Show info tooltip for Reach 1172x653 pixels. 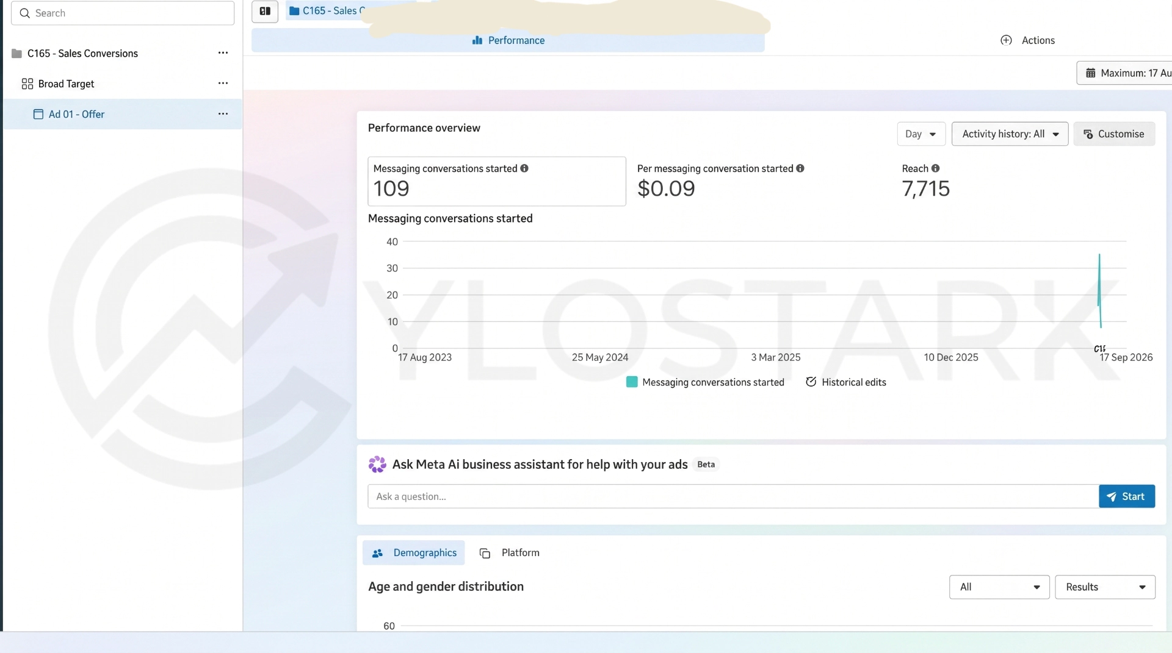click(936, 168)
